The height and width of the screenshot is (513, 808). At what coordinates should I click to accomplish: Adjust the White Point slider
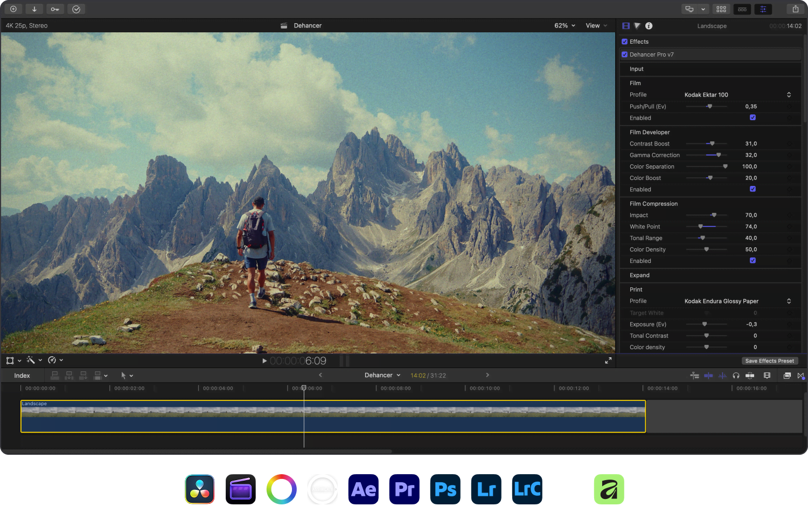click(x=707, y=226)
